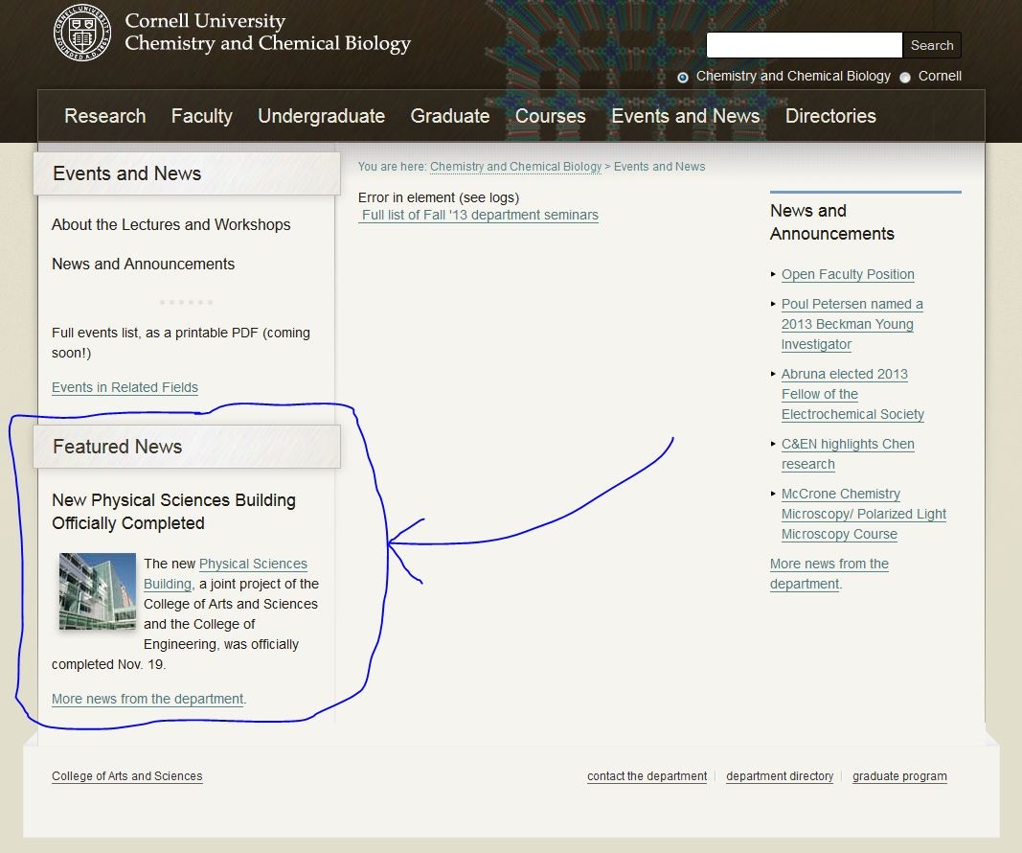Open Poul Petersen Beckman Young Investigator news
The image size is (1022, 853).
pos(852,324)
